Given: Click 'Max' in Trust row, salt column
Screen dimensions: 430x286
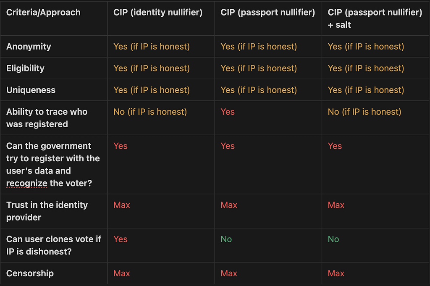Looking at the screenshot, I should 336,205.
